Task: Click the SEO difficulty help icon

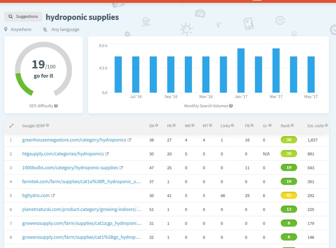Action: 56,106
